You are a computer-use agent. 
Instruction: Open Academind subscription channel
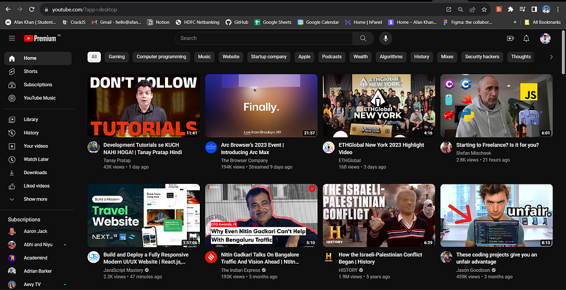click(x=38, y=258)
